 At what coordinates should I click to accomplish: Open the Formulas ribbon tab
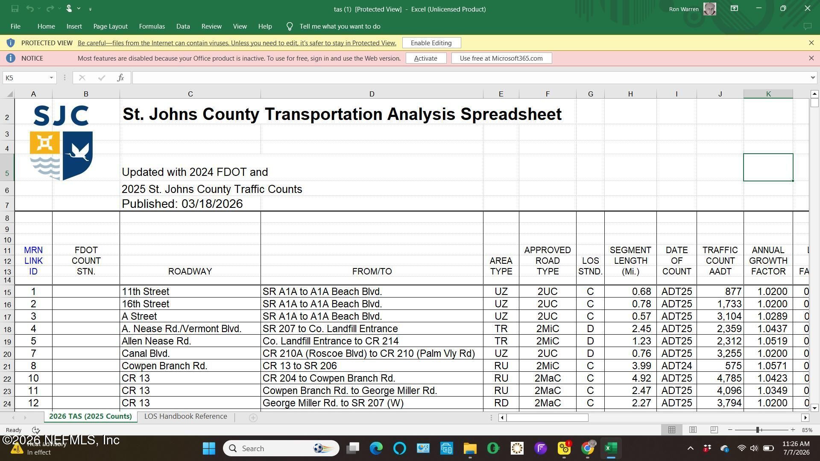pos(152,26)
